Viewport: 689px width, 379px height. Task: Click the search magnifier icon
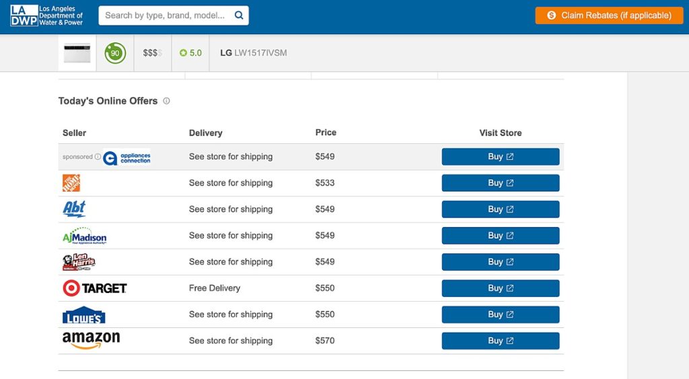[x=239, y=15]
